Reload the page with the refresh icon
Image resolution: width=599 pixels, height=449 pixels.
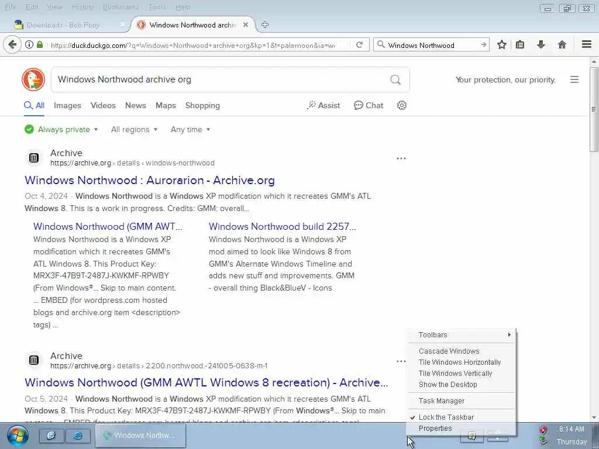[359, 44]
